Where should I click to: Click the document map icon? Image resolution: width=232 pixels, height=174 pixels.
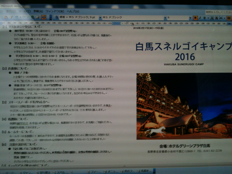click(37, 17)
